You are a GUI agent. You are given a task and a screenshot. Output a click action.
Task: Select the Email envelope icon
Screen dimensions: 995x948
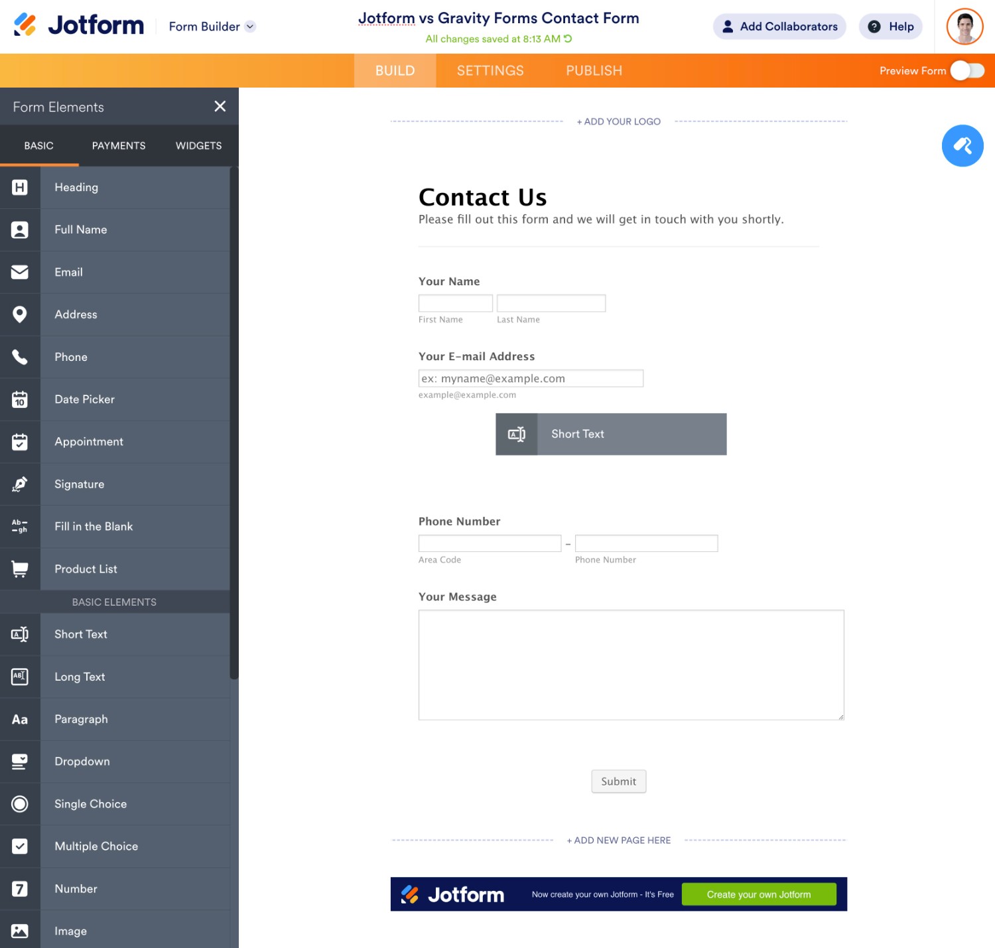point(20,273)
